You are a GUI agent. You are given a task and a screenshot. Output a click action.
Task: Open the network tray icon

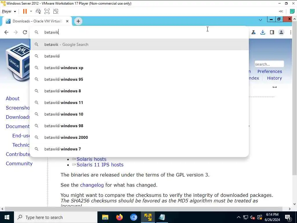pyautogui.click(x=245, y=217)
